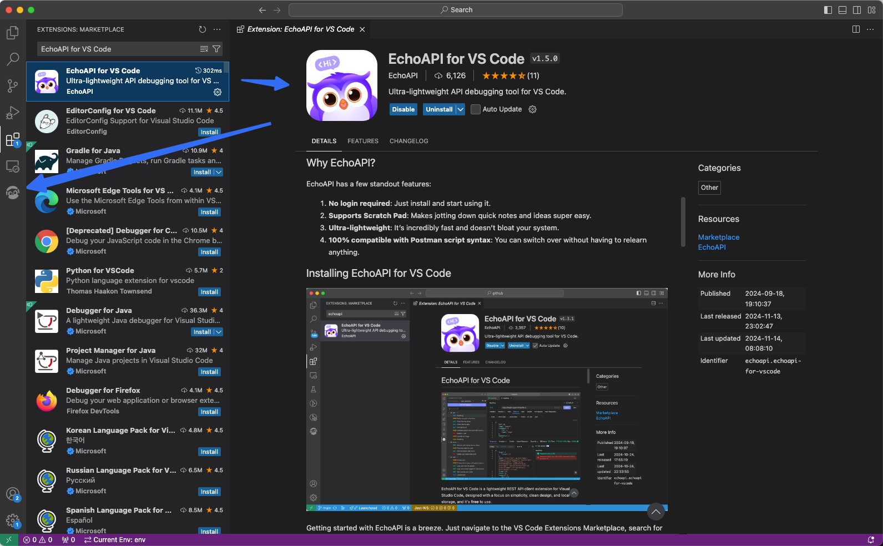Screen dimensions: 883x546
Task: Toggle secondary side bar layout icon
Action: 857,10
